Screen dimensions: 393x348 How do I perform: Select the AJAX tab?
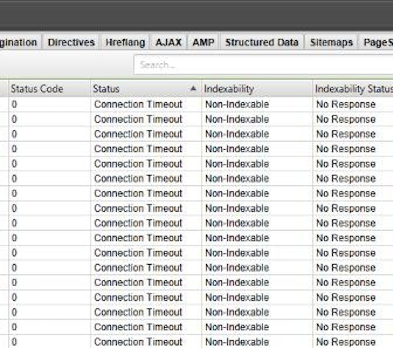(x=168, y=43)
